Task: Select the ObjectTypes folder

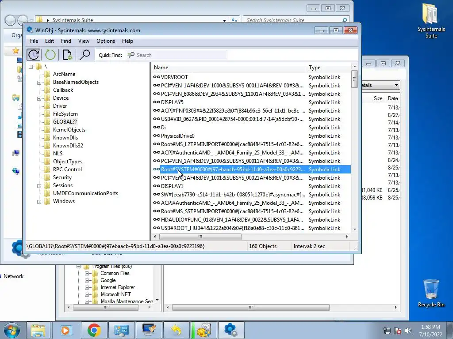Action: [x=68, y=162]
